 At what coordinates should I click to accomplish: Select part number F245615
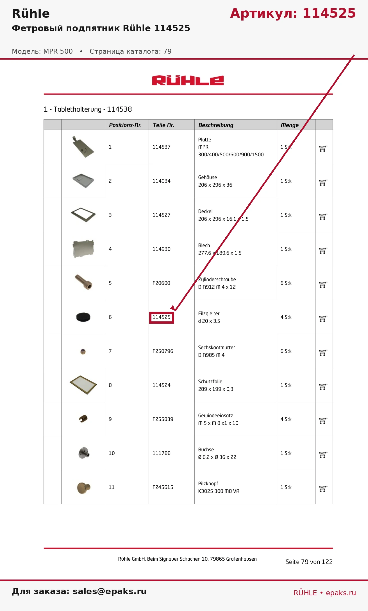point(163,487)
